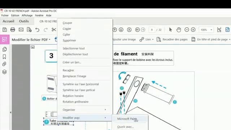Collapse the left navigation pane arrow
Image resolution: width=231 pixels, height=130 pixels.
[x=10, y=112]
